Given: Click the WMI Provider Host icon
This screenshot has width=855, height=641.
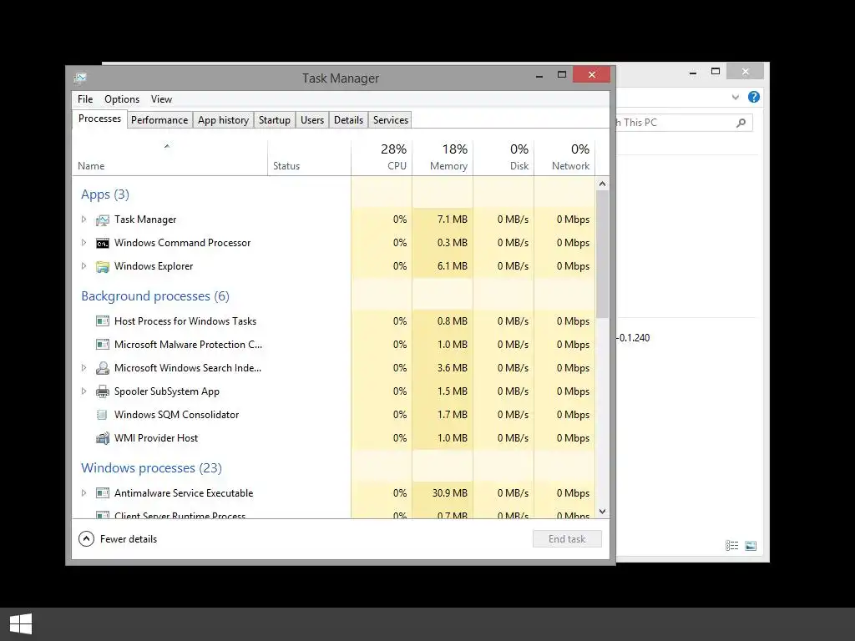Looking at the screenshot, I should click(103, 438).
